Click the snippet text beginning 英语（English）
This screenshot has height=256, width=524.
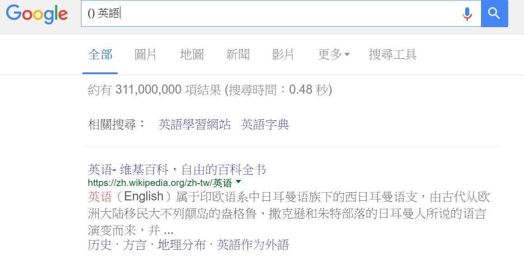pos(289,214)
